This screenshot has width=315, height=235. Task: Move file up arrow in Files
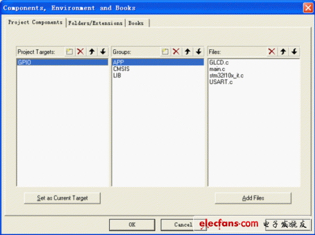click(x=283, y=52)
